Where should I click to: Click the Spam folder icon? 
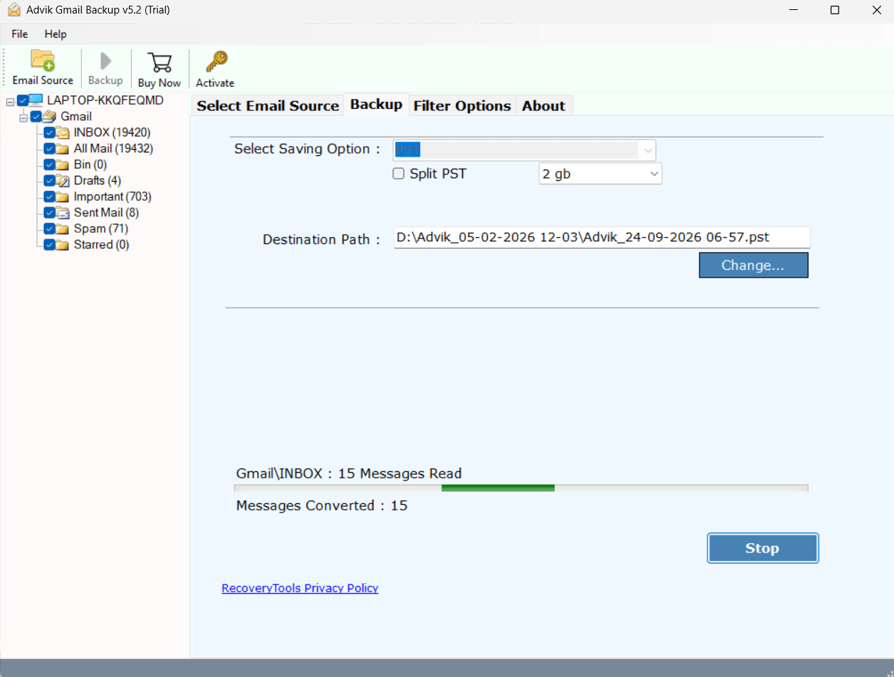pos(63,229)
